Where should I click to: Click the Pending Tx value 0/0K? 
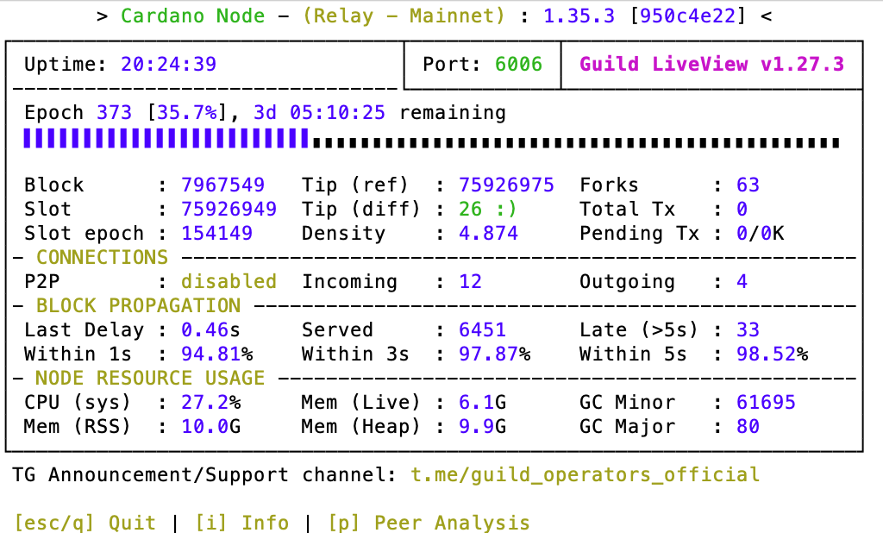[x=761, y=233]
